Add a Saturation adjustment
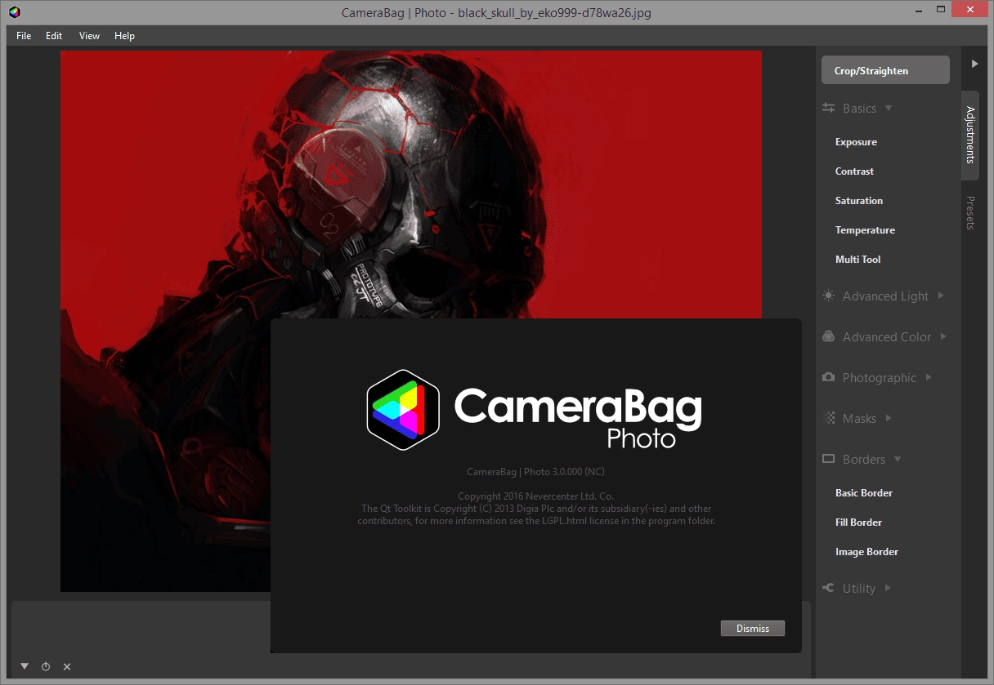This screenshot has height=685, width=994. (x=859, y=201)
